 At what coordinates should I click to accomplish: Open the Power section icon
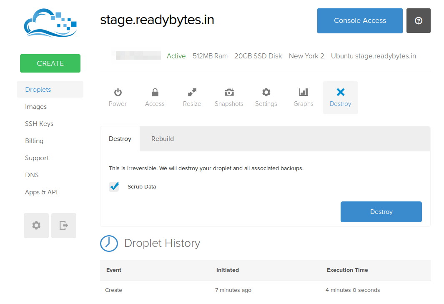[x=118, y=93]
